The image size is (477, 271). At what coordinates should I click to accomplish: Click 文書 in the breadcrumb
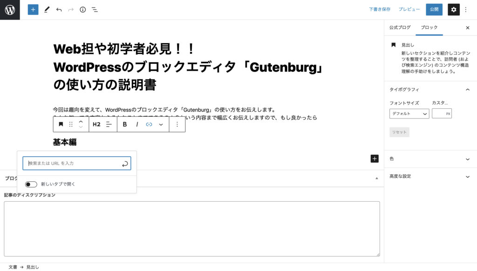13,267
